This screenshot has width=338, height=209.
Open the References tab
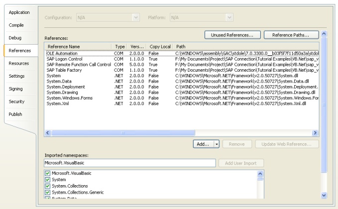tap(19, 50)
